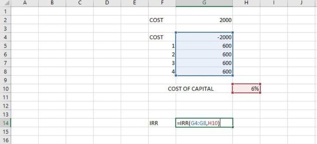
Task: Click the COST label in row 2
Action: pyautogui.click(x=162, y=20)
